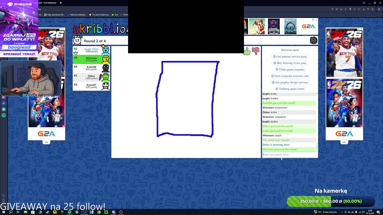Click bughi's cyan avatar
The image size is (383, 215).
105,50
